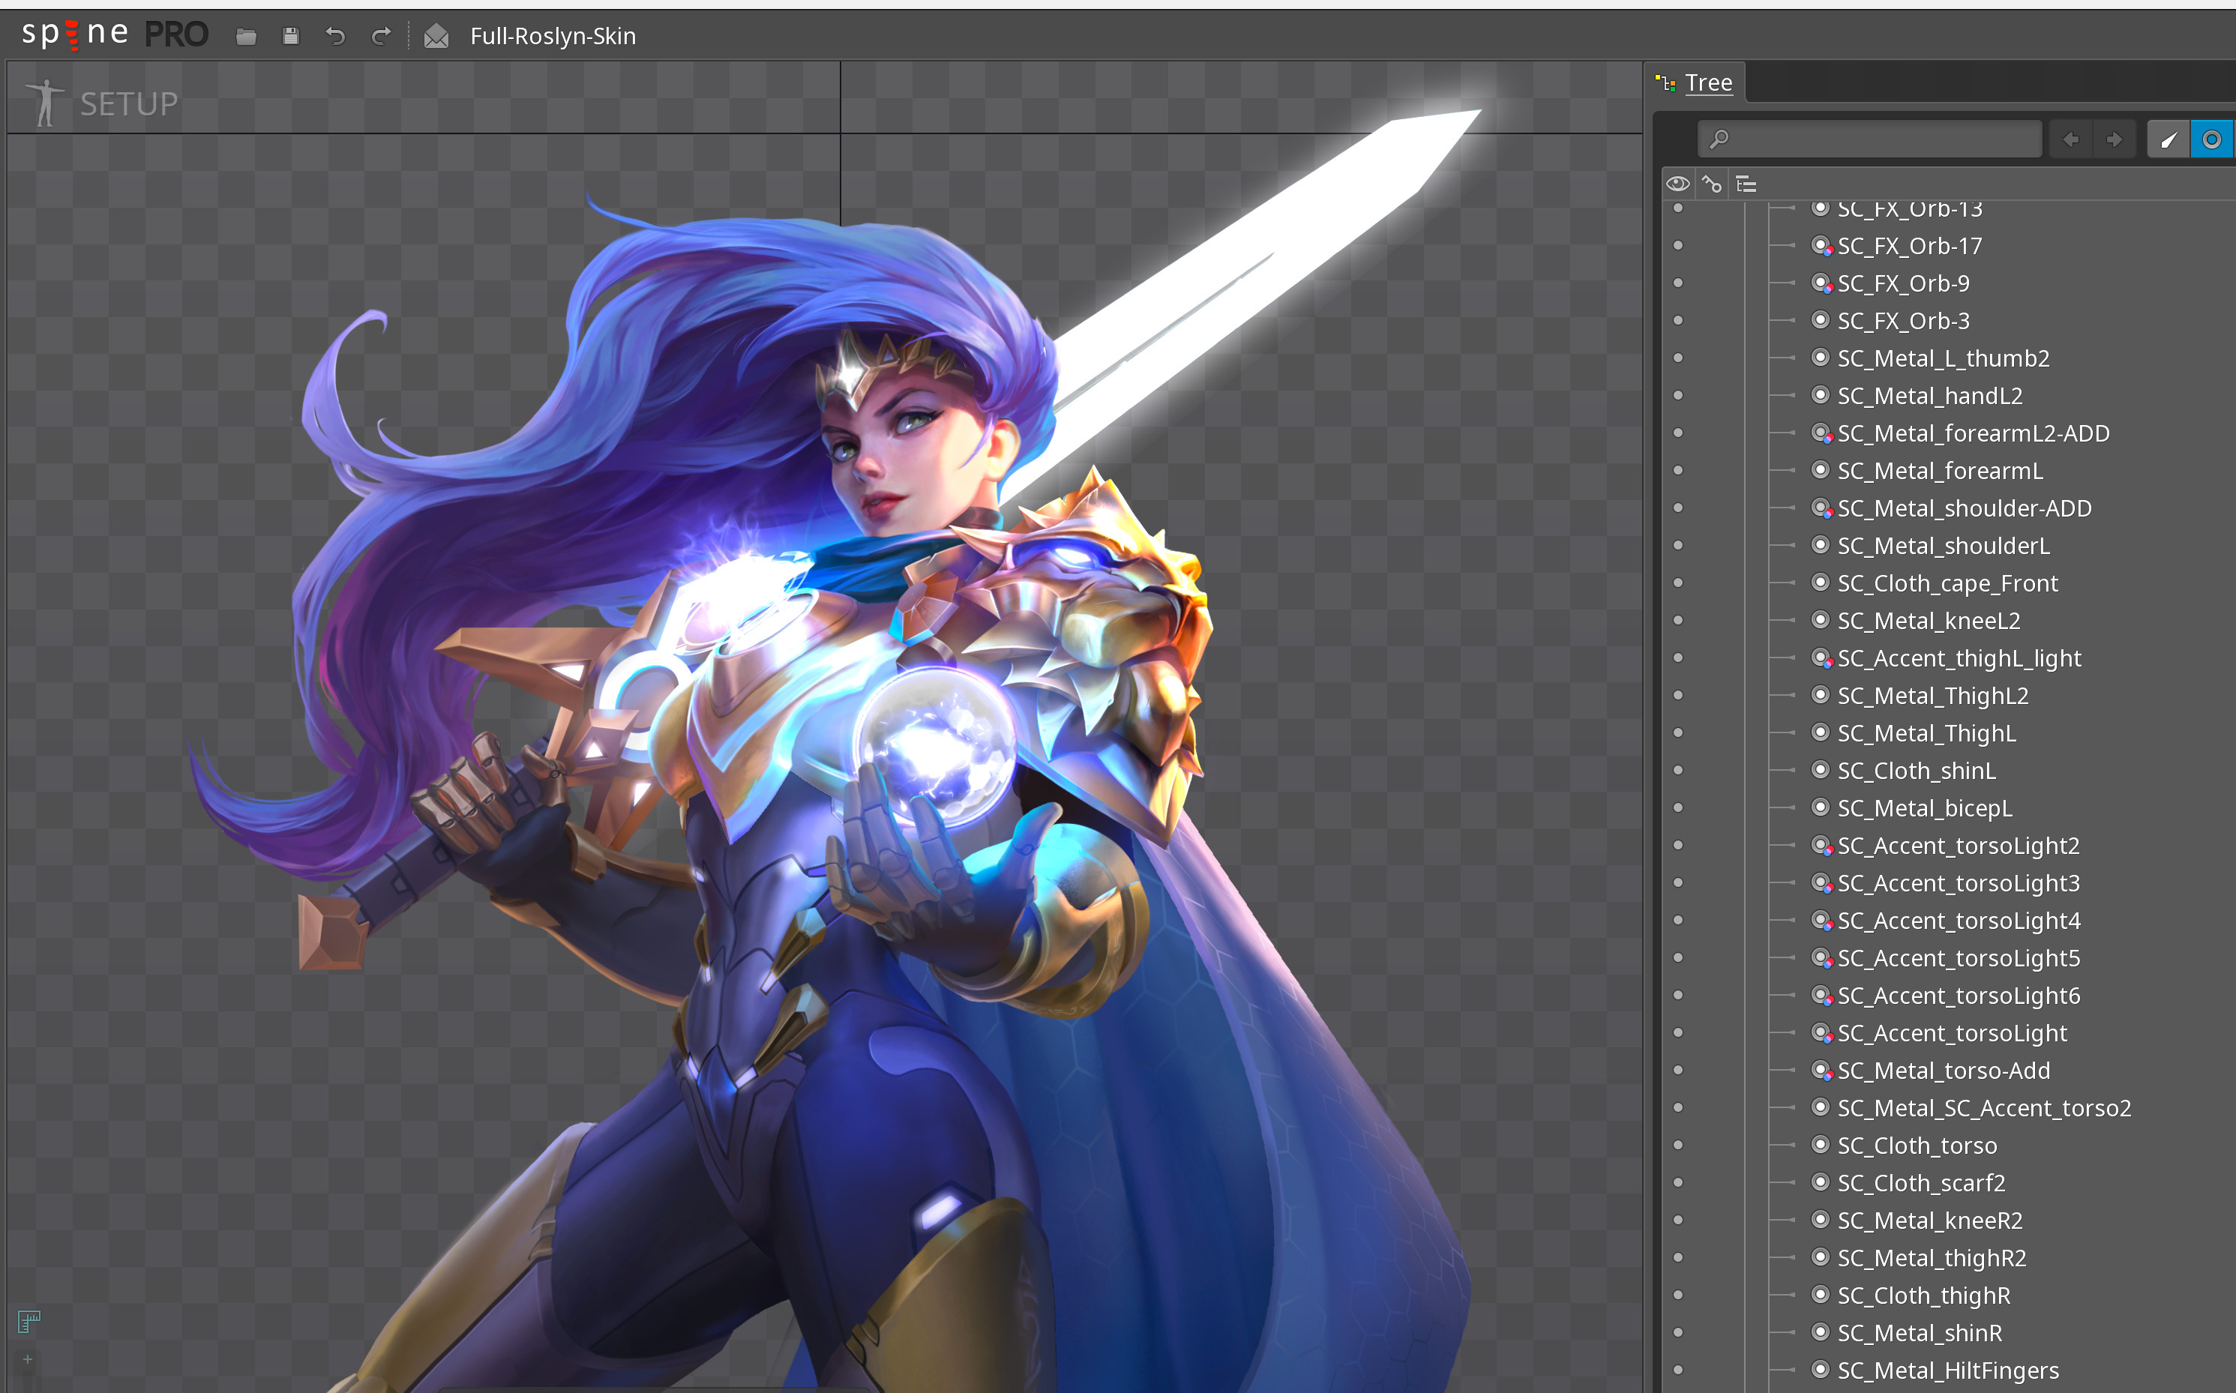The image size is (2236, 1393).
Task: Click the search forward arrow button
Action: [x=2114, y=139]
